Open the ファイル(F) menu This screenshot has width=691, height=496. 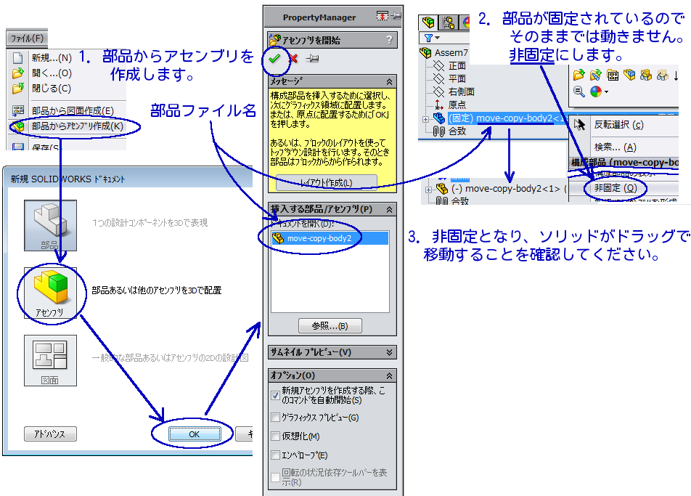point(27,38)
